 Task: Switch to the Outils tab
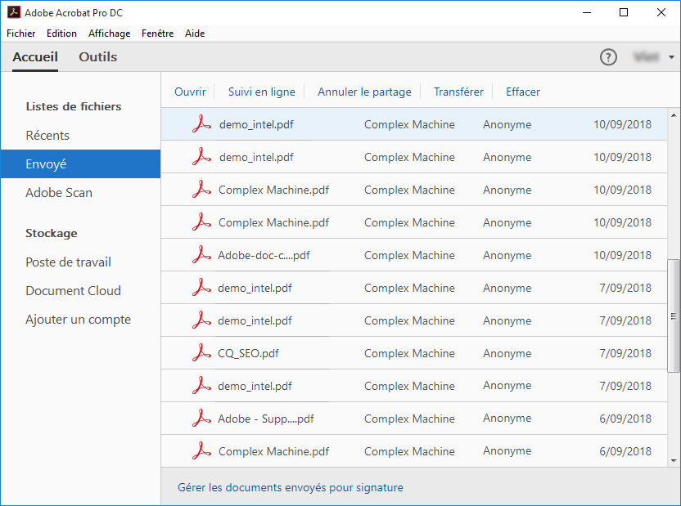(x=97, y=57)
